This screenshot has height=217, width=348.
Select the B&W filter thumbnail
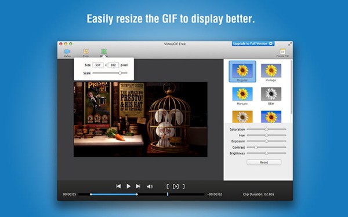(271, 94)
